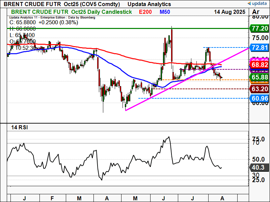Click the 'F' February month label

52,198
